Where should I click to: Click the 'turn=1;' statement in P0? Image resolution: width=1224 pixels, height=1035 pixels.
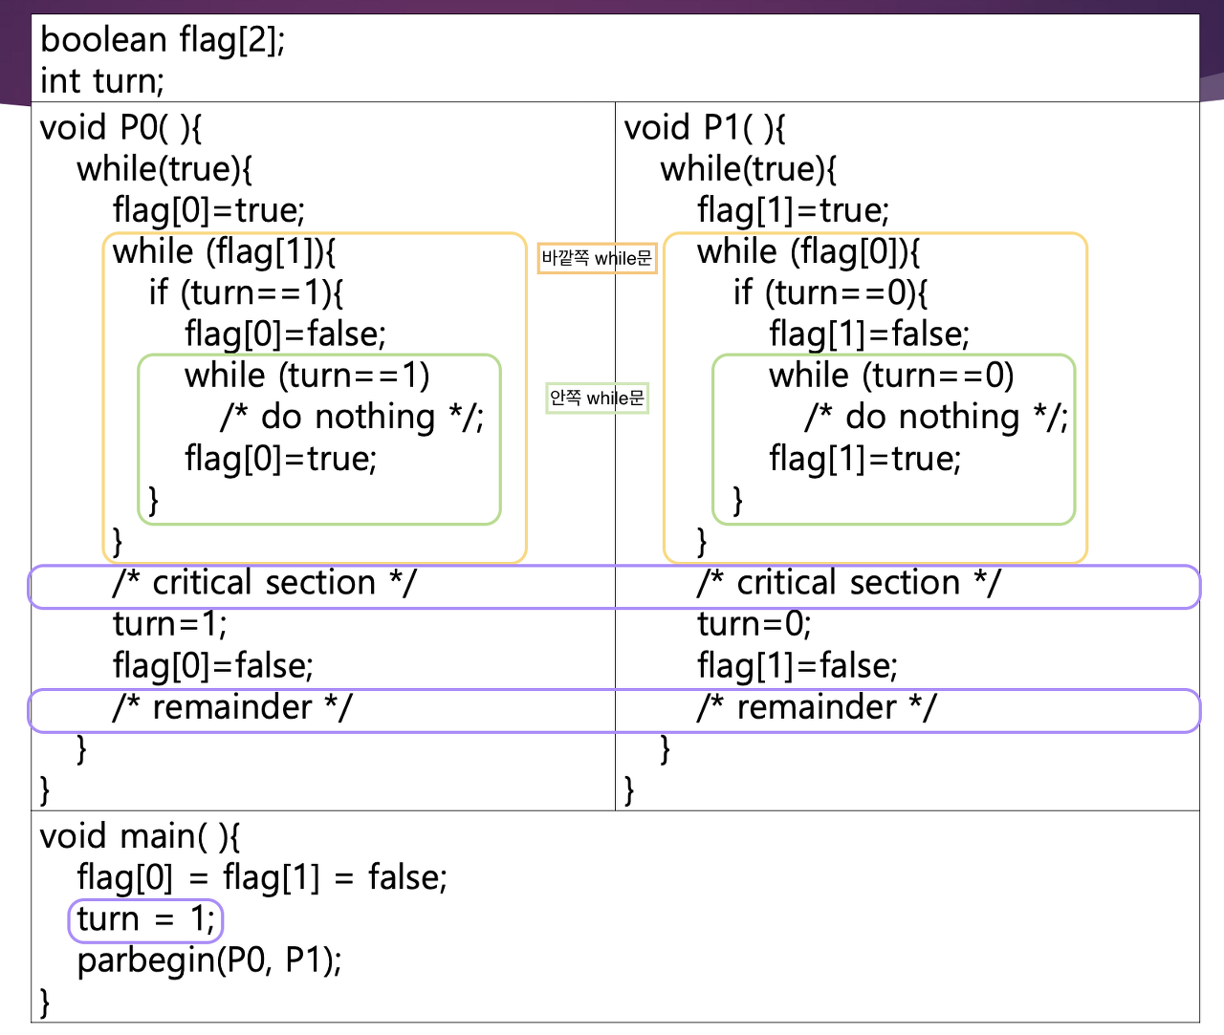[170, 624]
